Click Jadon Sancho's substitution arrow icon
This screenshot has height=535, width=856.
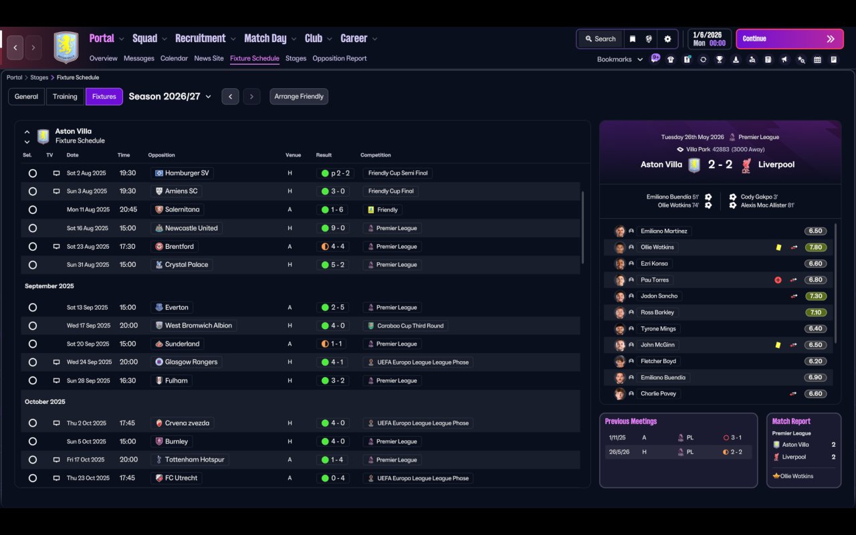tap(794, 296)
